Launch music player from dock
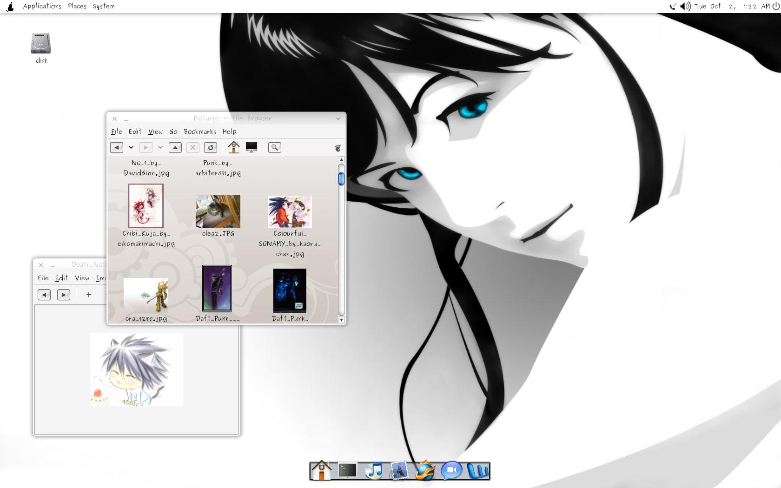The image size is (781, 488). (x=373, y=470)
